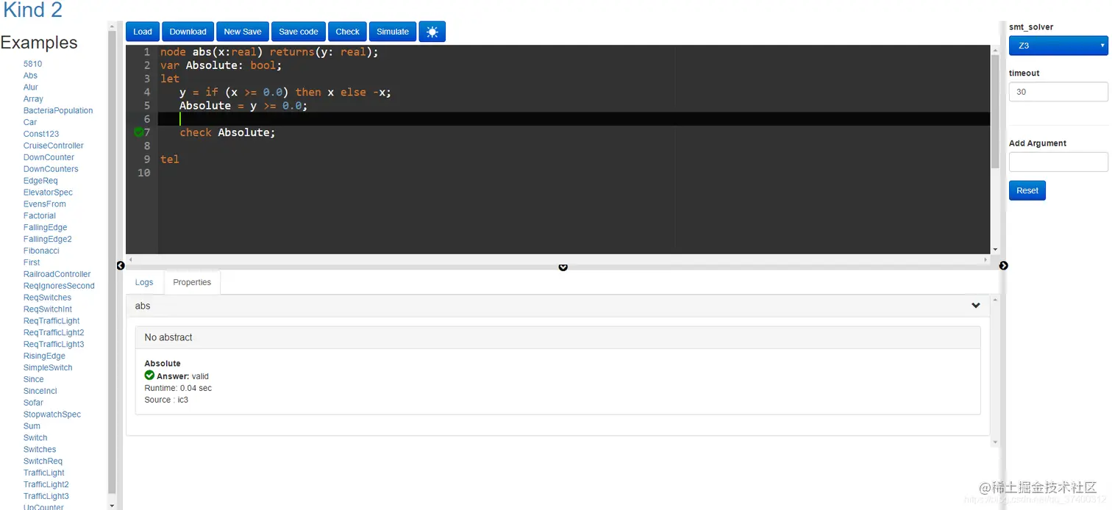1112x510 pixels.
Task: Open the Switches example
Action: (40, 450)
